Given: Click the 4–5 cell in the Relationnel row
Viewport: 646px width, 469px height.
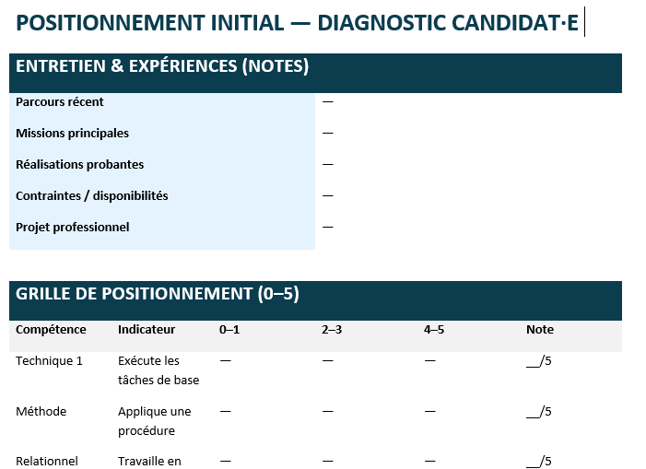Looking at the screenshot, I should (x=430, y=461).
